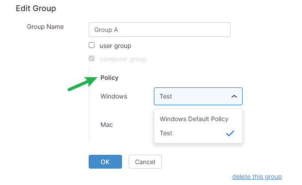302x185 pixels.
Task: Click the chevron arrow in the Windows dropdown
Action: [x=234, y=96]
